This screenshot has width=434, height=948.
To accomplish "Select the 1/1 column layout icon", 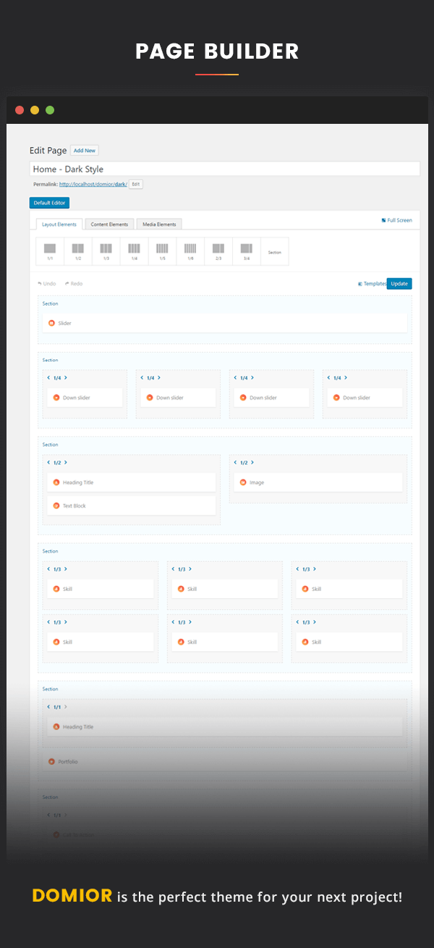I will (50, 251).
